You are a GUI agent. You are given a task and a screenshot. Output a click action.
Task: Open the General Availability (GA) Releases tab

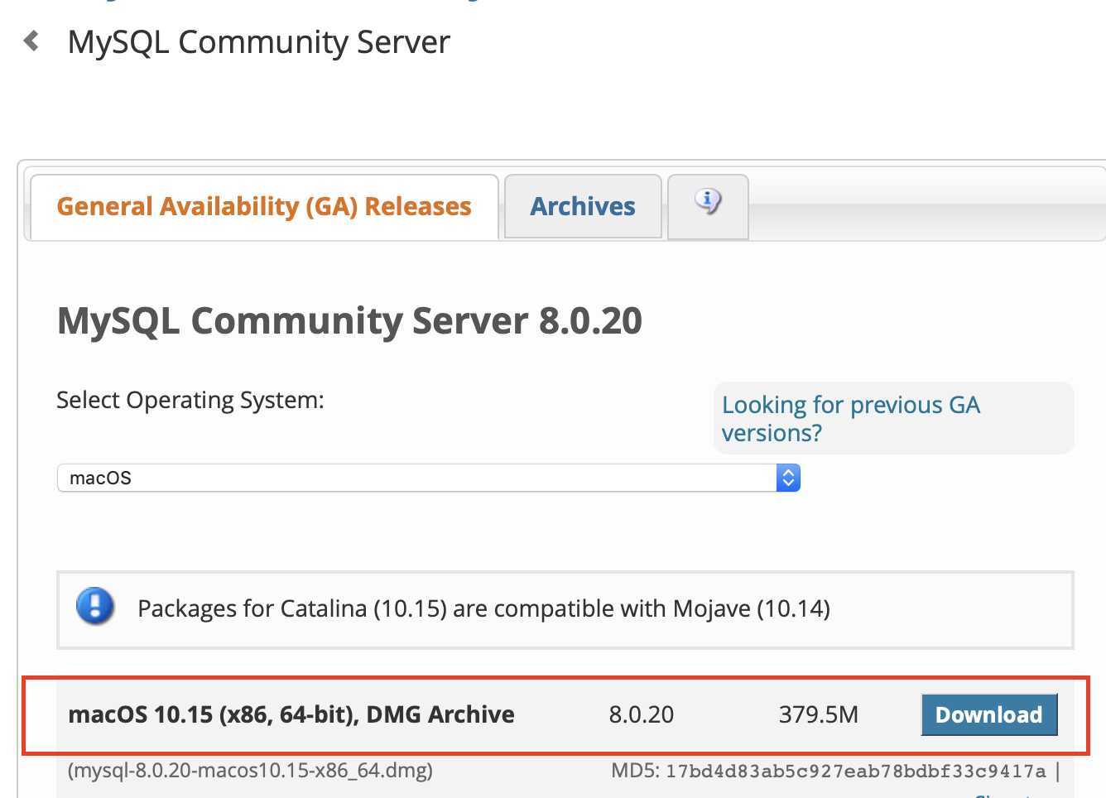pos(264,206)
